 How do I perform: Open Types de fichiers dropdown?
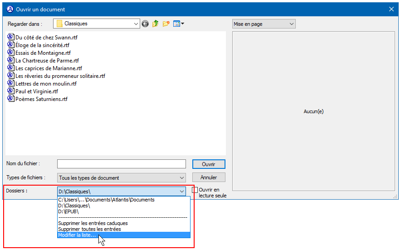click(122, 178)
